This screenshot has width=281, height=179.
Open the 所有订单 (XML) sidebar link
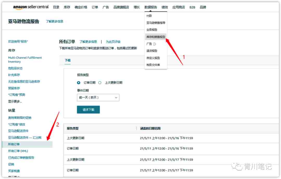[18, 151]
